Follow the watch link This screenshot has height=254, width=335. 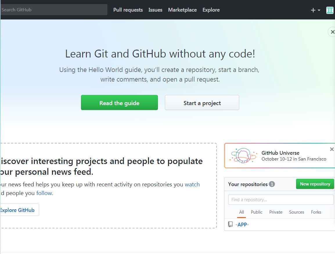(192, 184)
